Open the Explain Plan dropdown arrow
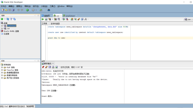Viewport: 193px width, 108px height. [x=53, y=19]
